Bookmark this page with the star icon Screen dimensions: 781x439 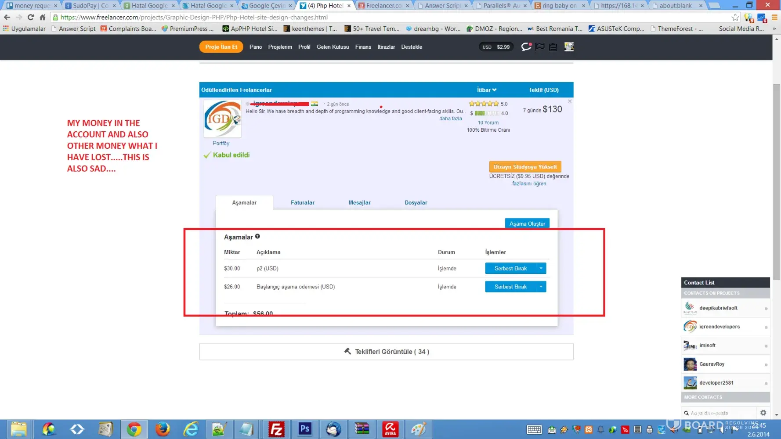(735, 18)
